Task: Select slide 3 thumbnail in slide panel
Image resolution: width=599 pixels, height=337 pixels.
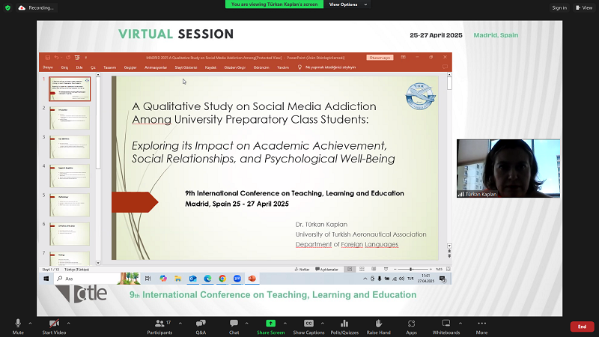Action: click(70, 147)
